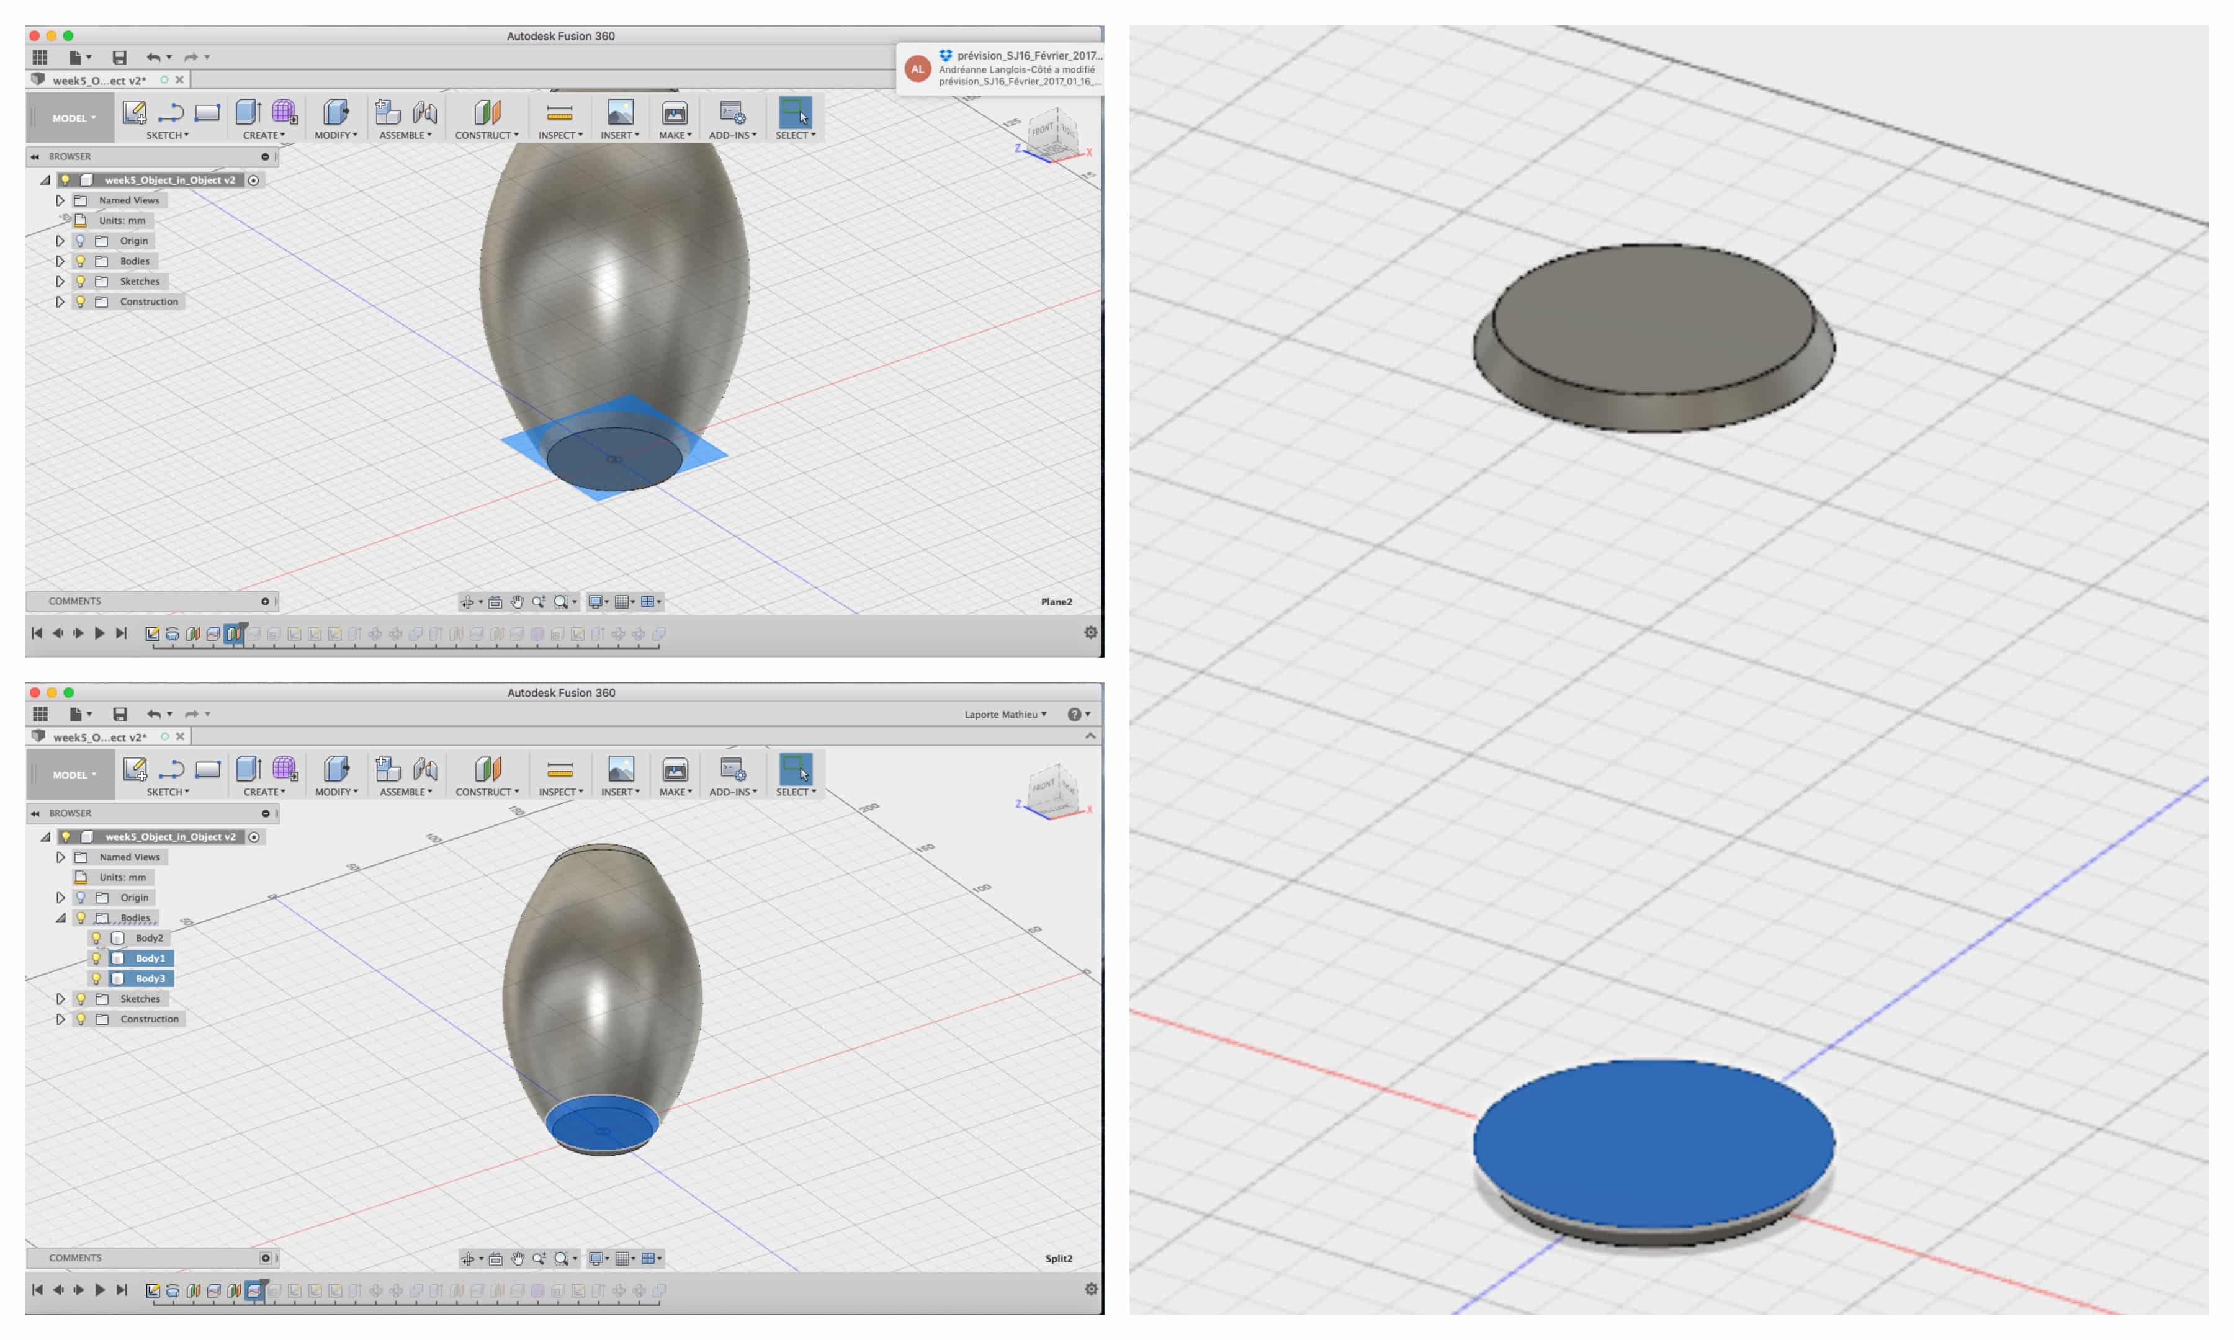Choose the Extrude tool in upper window
The image size is (2234, 1340).
248,112
